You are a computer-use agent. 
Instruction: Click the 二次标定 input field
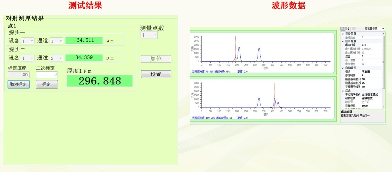pyautogui.click(x=47, y=75)
